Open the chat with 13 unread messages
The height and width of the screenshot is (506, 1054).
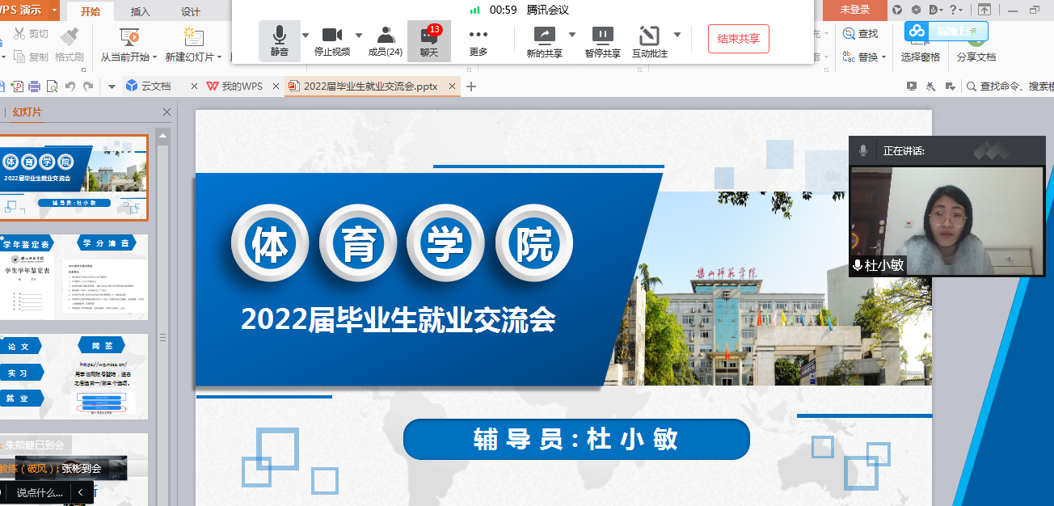428,40
